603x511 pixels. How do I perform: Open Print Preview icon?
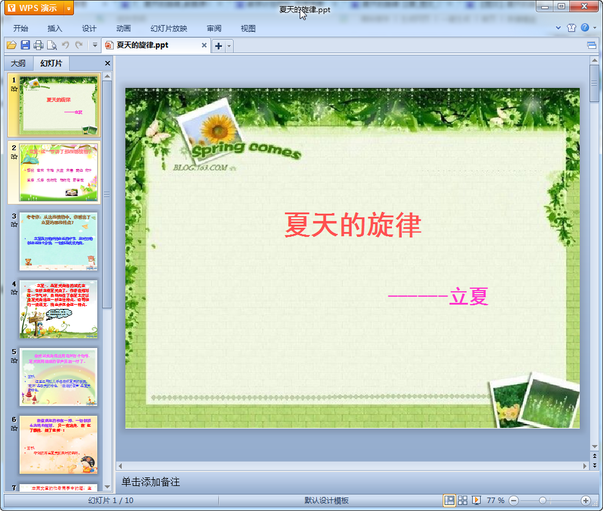point(52,45)
